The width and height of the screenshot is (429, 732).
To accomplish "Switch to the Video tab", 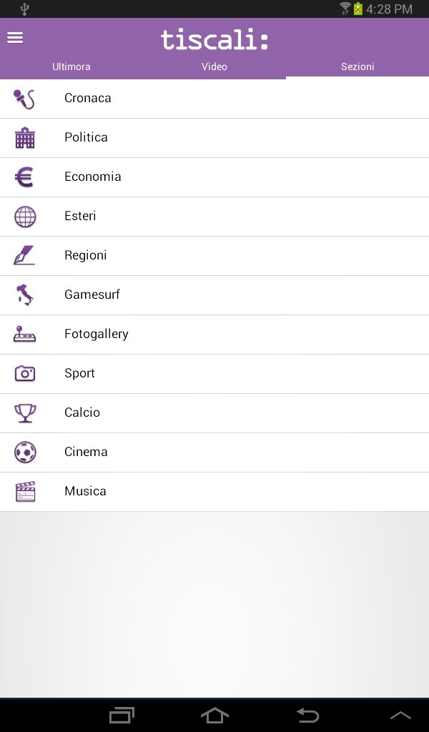I will coord(214,66).
